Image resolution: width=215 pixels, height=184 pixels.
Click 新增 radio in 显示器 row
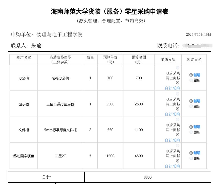pos(191,101)
